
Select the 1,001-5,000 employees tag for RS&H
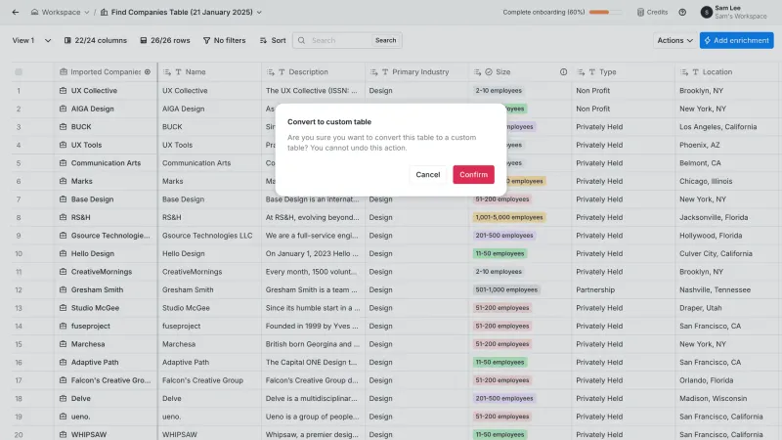pos(508,217)
